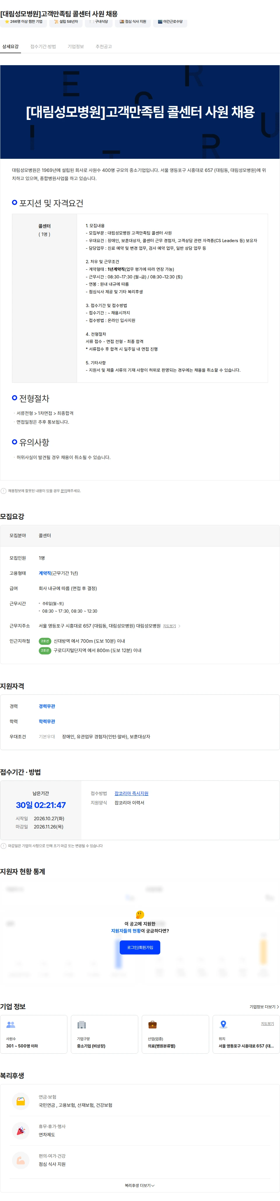Open 지도보기 in the 위치 card
Viewport: 280px width, 1201px height.
(x=267, y=1023)
